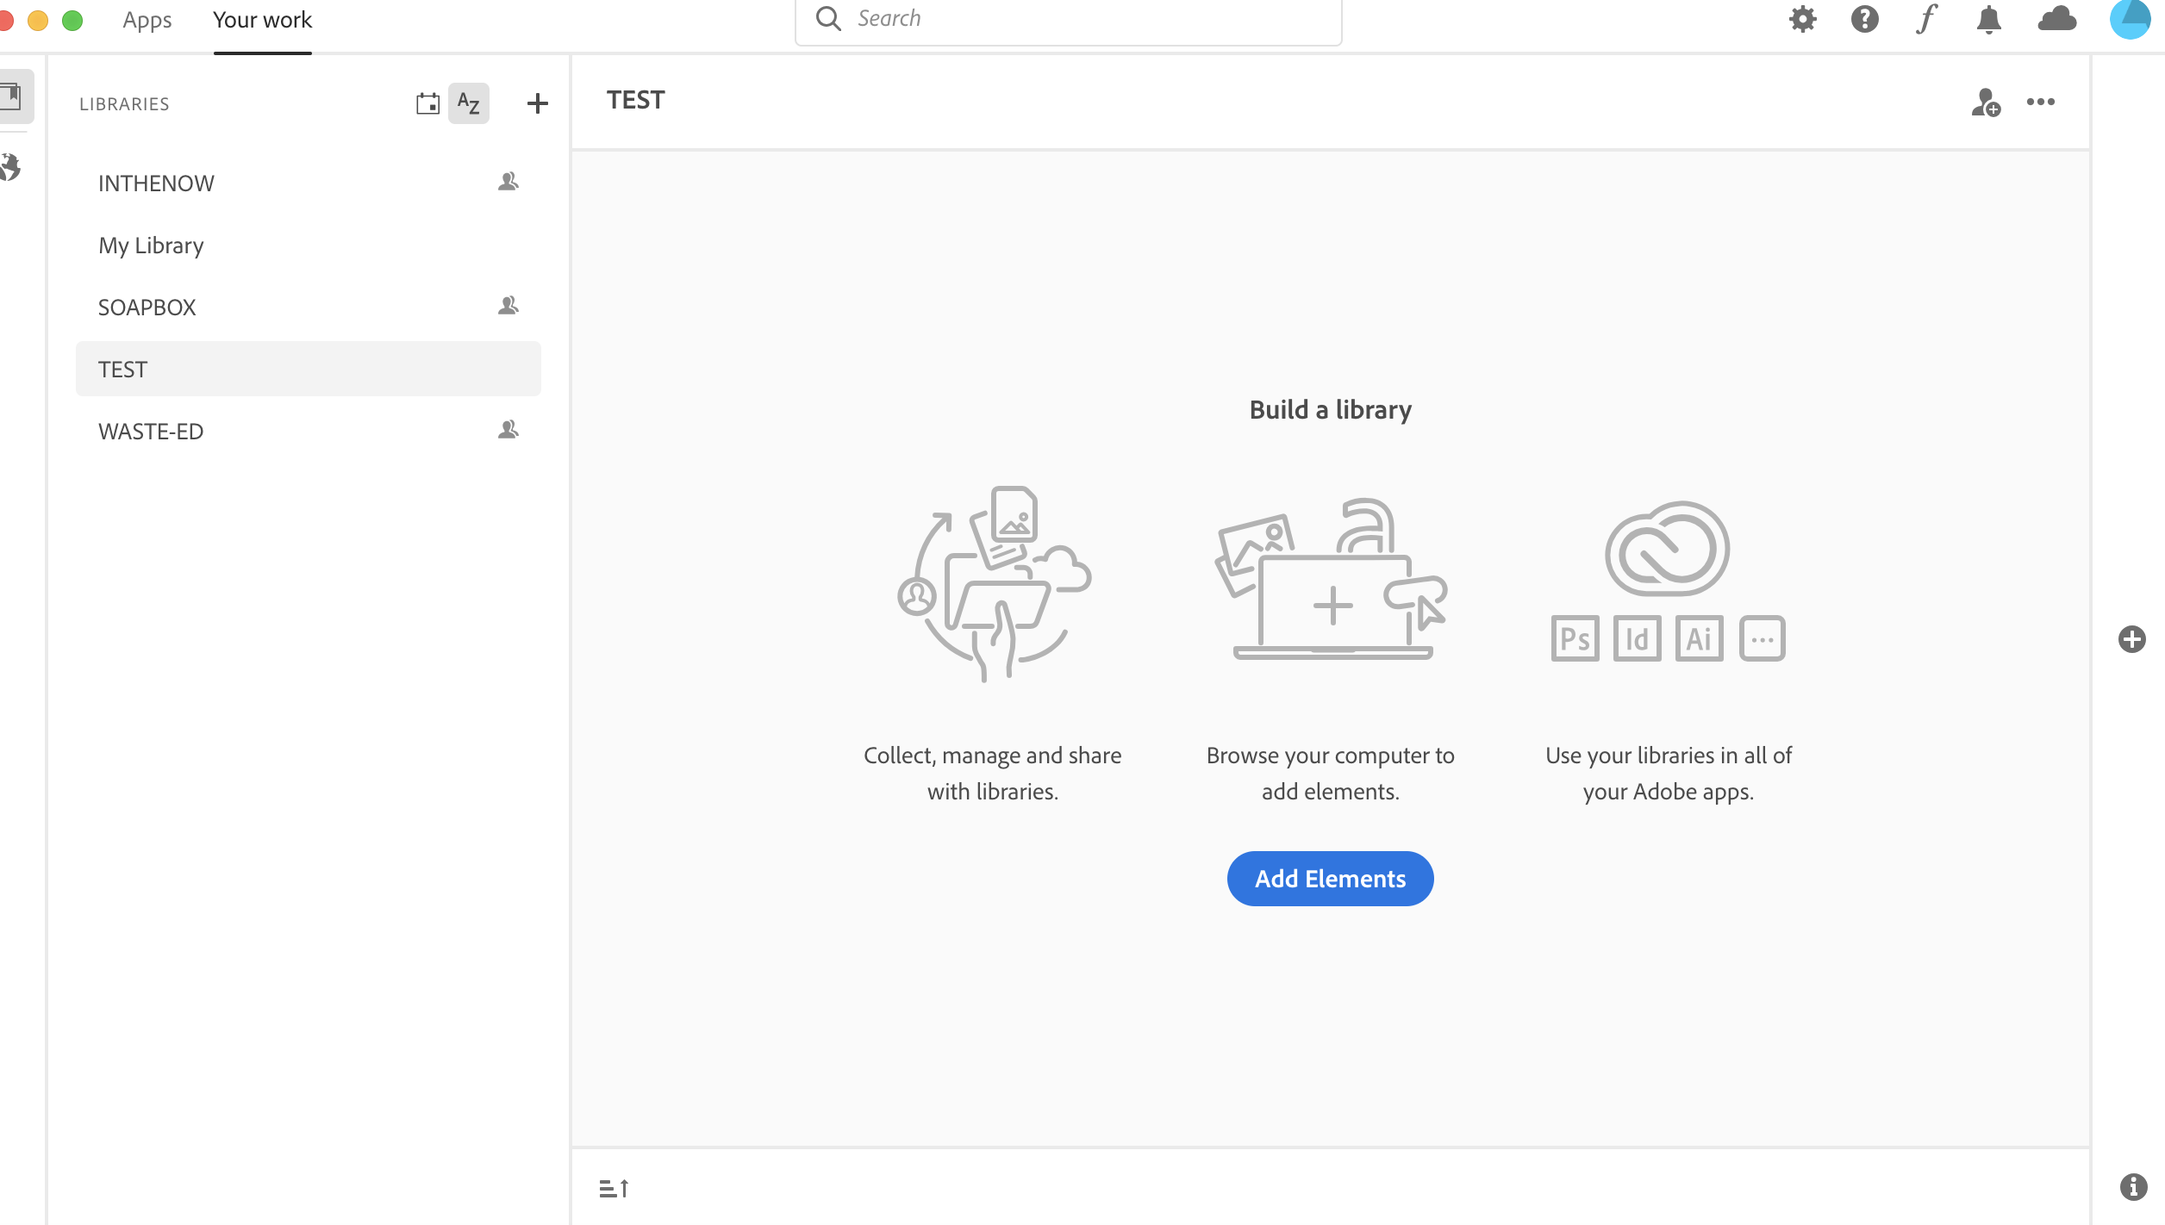Open the TEST library options menu

pyautogui.click(x=2042, y=102)
